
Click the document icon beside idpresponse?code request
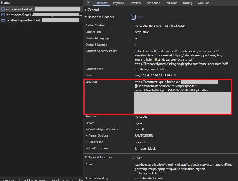tap(3, 15)
